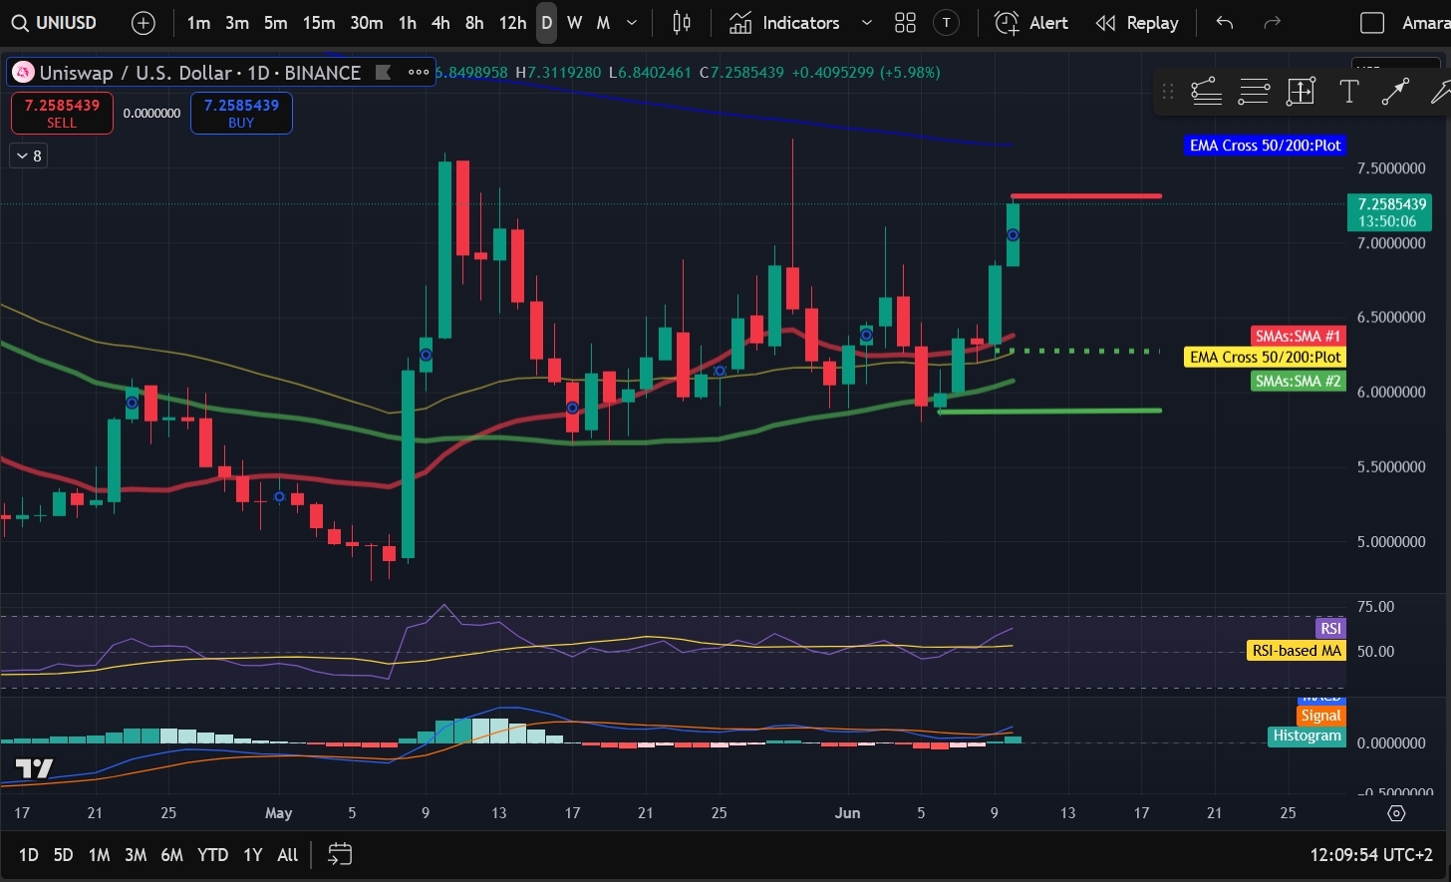Open the layout setup square icon
This screenshot has height=882, width=1451.
(1372, 23)
